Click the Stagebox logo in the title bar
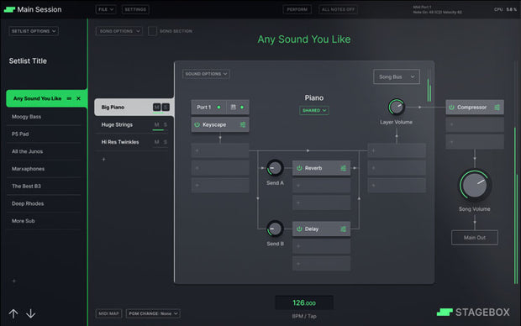Screen dimensions: 521x326 pos(9,9)
